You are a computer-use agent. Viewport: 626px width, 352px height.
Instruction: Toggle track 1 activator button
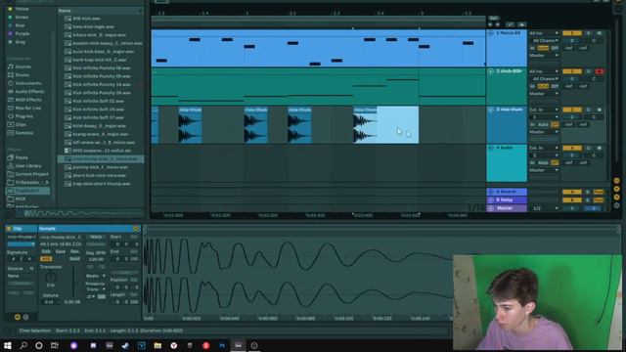point(571,33)
